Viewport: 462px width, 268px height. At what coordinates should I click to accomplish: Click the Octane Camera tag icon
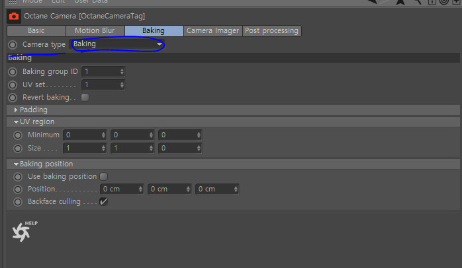(x=13, y=16)
